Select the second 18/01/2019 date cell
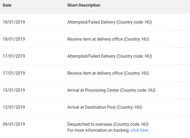This screenshot has width=190, height=138. pyautogui.click(x=14, y=39)
